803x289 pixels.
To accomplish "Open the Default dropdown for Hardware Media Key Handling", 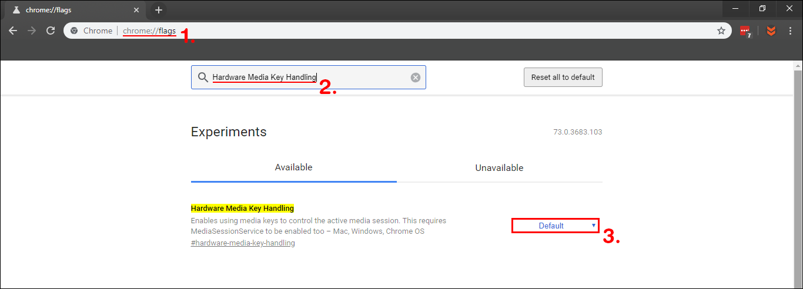I will tap(556, 226).
